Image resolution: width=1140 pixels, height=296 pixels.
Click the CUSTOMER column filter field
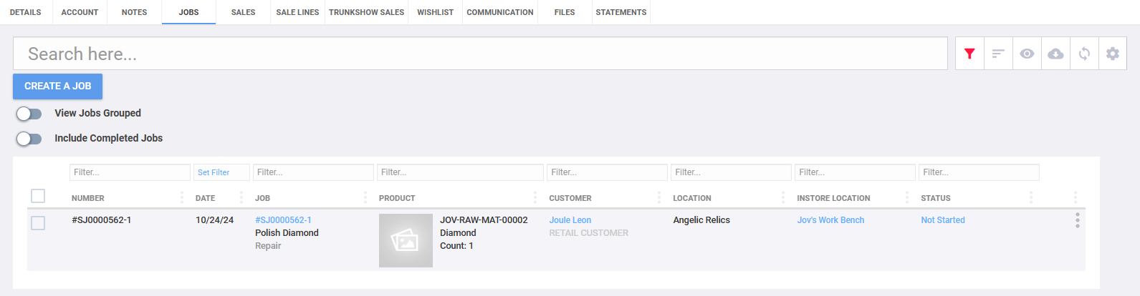click(x=608, y=172)
